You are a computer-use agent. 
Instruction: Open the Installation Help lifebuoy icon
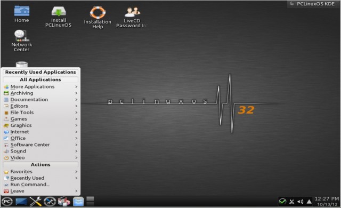(x=98, y=18)
